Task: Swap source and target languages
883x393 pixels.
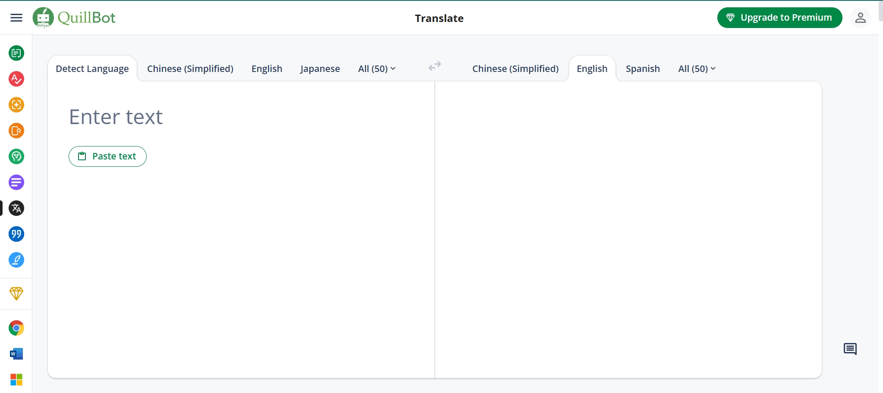Action: [x=434, y=66]
